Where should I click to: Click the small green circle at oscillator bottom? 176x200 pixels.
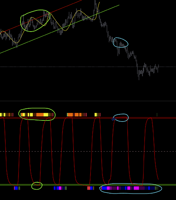(x=37, y=186)
